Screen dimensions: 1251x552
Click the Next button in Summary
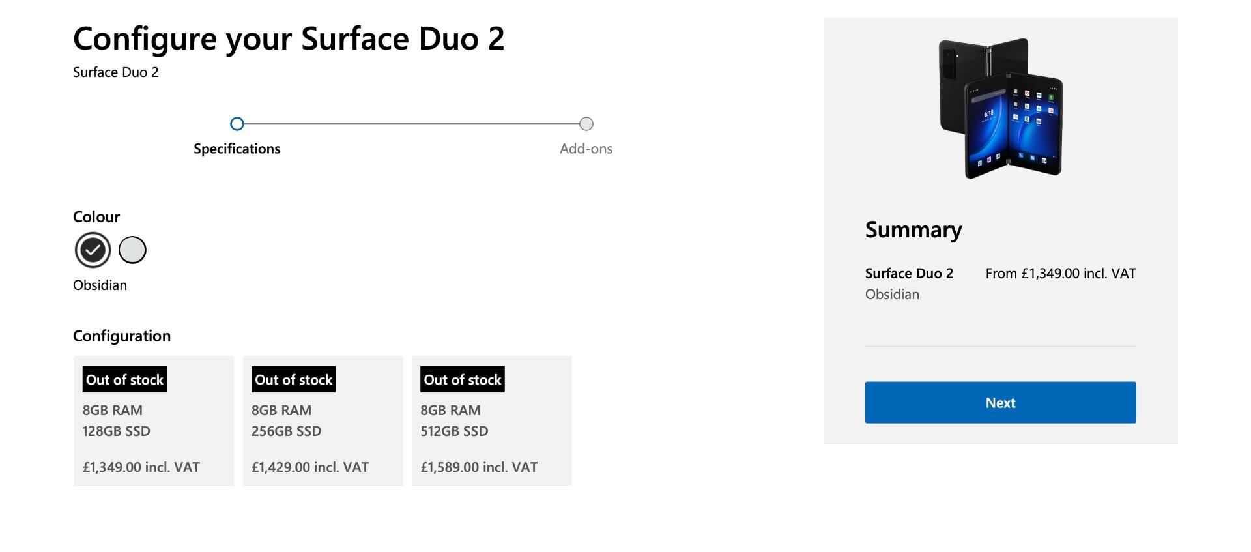pos(1001,403)
